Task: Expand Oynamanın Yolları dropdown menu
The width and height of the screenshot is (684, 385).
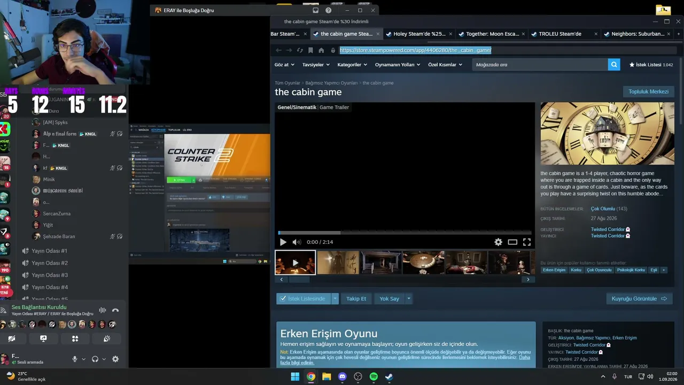Action: pos(398,65)
